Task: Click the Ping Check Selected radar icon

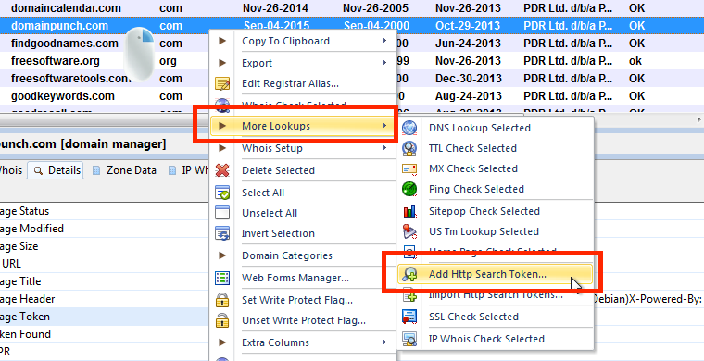Action: point(409,189)
